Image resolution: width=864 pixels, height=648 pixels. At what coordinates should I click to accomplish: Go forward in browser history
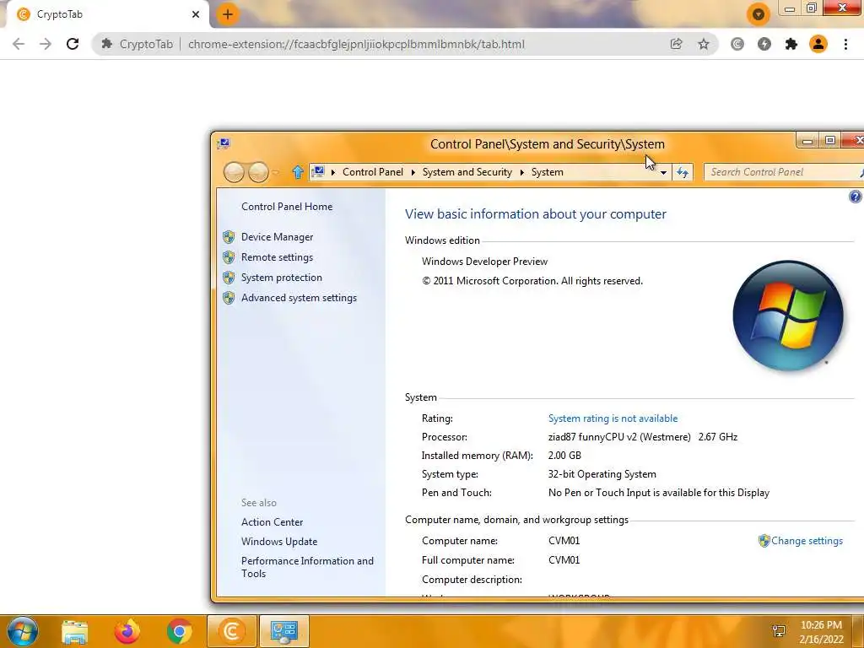[46, 44]
